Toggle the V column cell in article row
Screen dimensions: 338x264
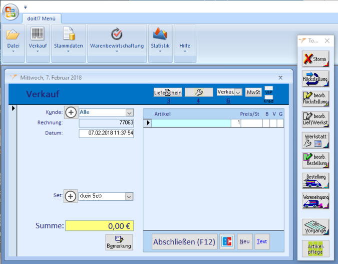point(273,123)
